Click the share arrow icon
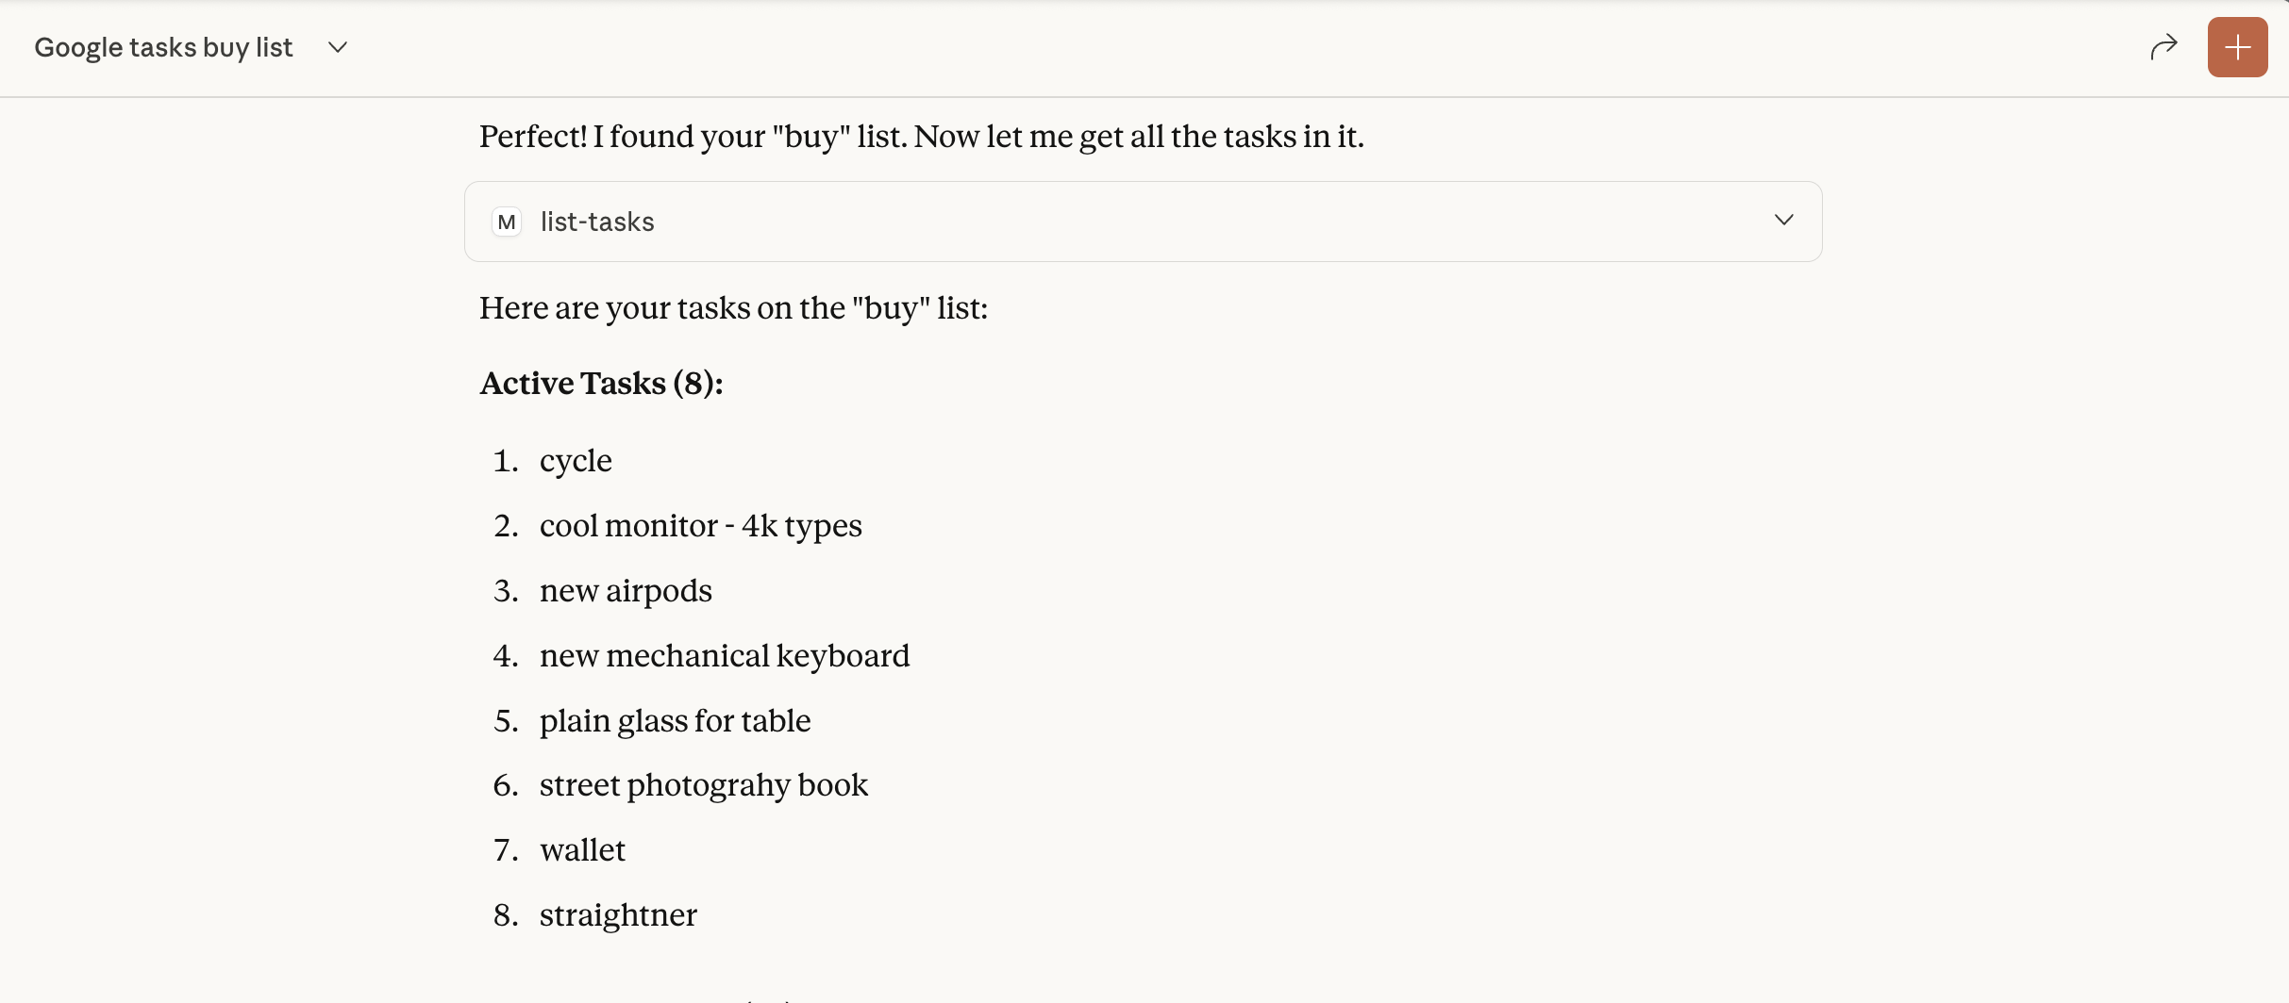The height and width of the screenshot is (1003, 2289). click(x=2164, y=47)
